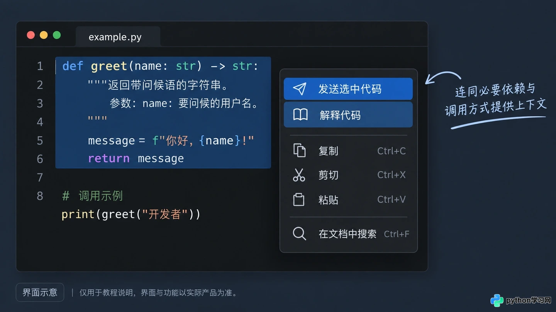The width and height of the screenshot is (556, 312).
Task: Click the return message code line
Action: (x=136, y=158)
